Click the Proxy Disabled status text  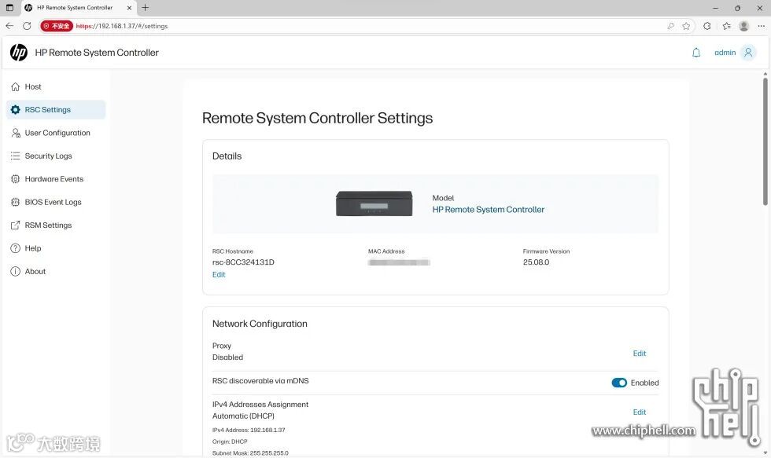pos(227,357)
